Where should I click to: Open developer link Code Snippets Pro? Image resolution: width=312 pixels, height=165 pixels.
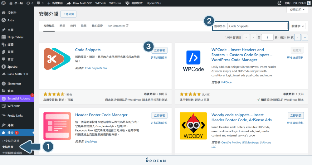pyautogui.click(x=96, y=68)
